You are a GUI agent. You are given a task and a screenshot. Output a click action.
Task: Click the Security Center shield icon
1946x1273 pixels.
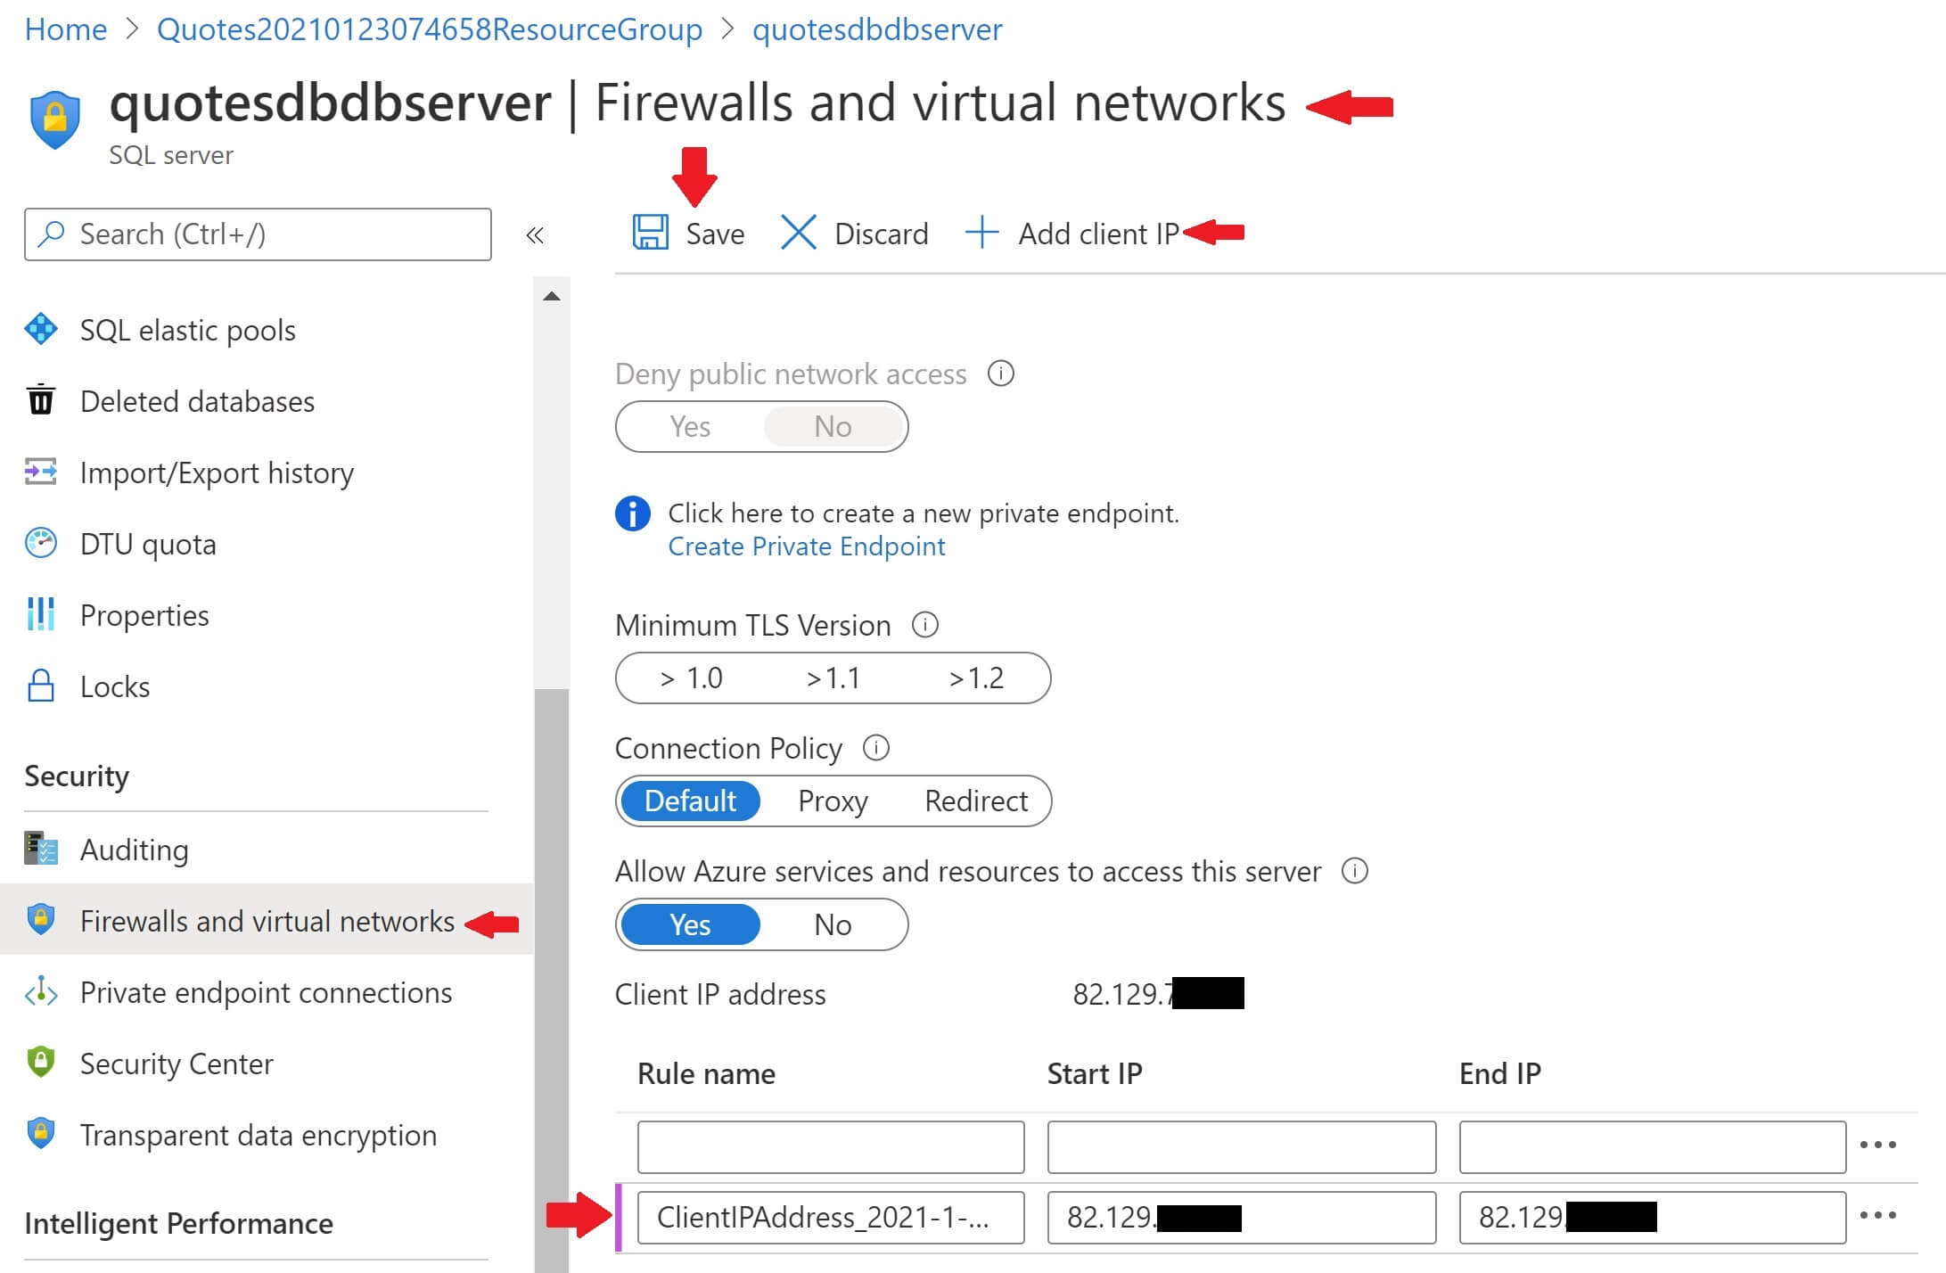click(x=41, y=1063)
